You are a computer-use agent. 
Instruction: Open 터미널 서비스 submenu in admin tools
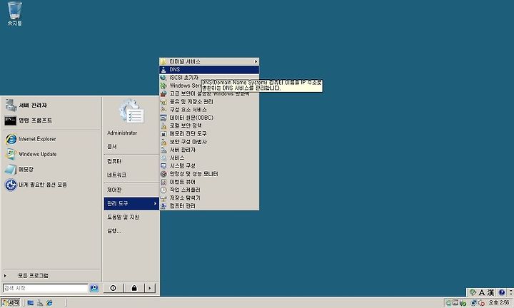209,61
